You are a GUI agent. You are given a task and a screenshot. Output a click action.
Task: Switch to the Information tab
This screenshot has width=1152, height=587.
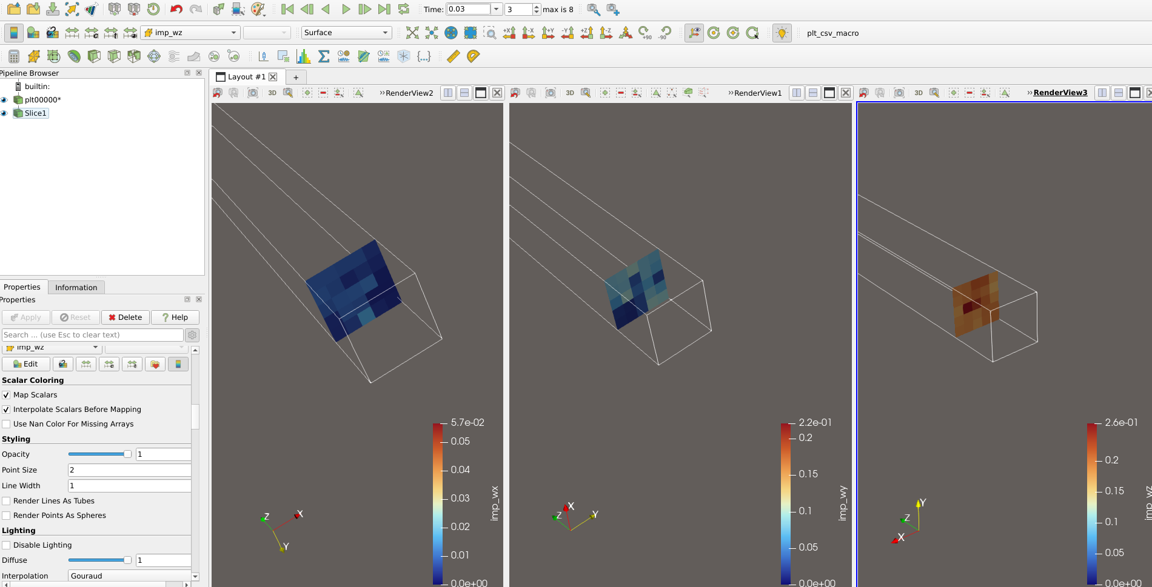click(x=76, y=287)
